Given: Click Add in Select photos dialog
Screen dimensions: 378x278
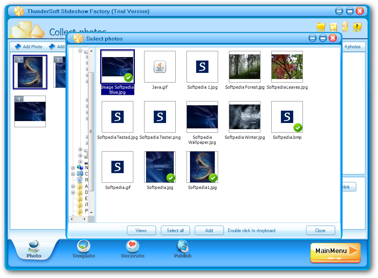Looking at the screenshot, I should 209,231.
